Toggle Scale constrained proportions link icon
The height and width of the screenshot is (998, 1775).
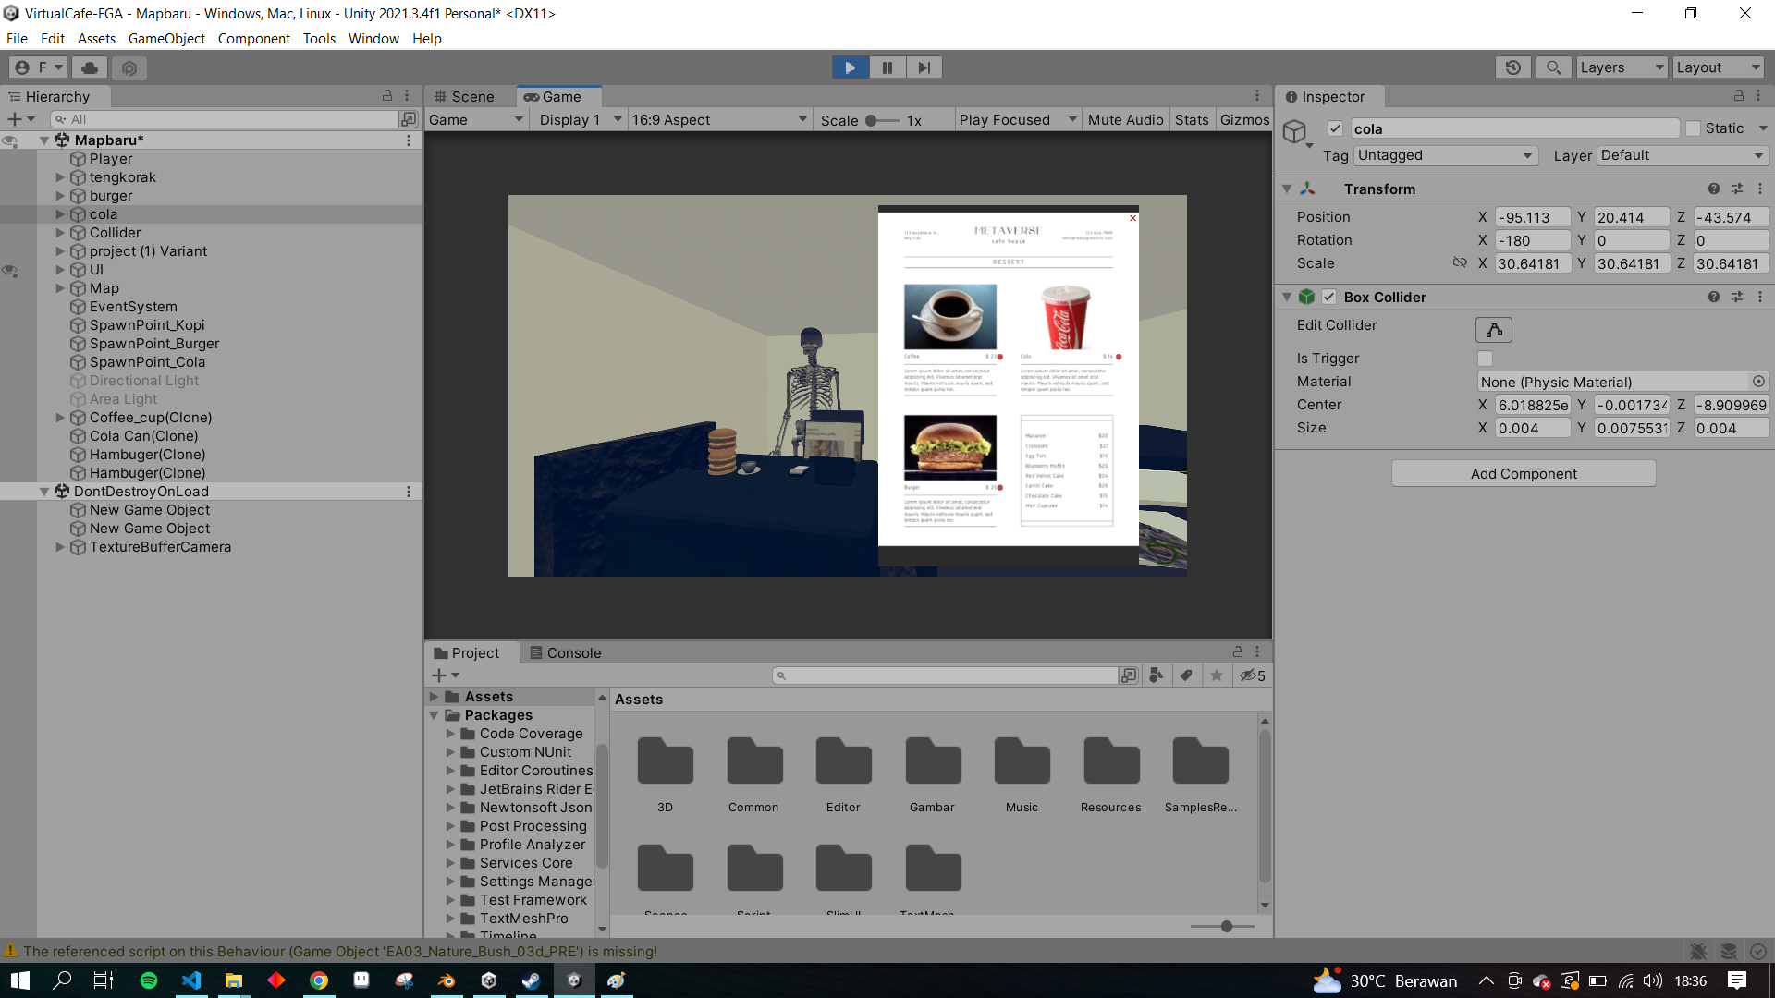click(1460, 262)
